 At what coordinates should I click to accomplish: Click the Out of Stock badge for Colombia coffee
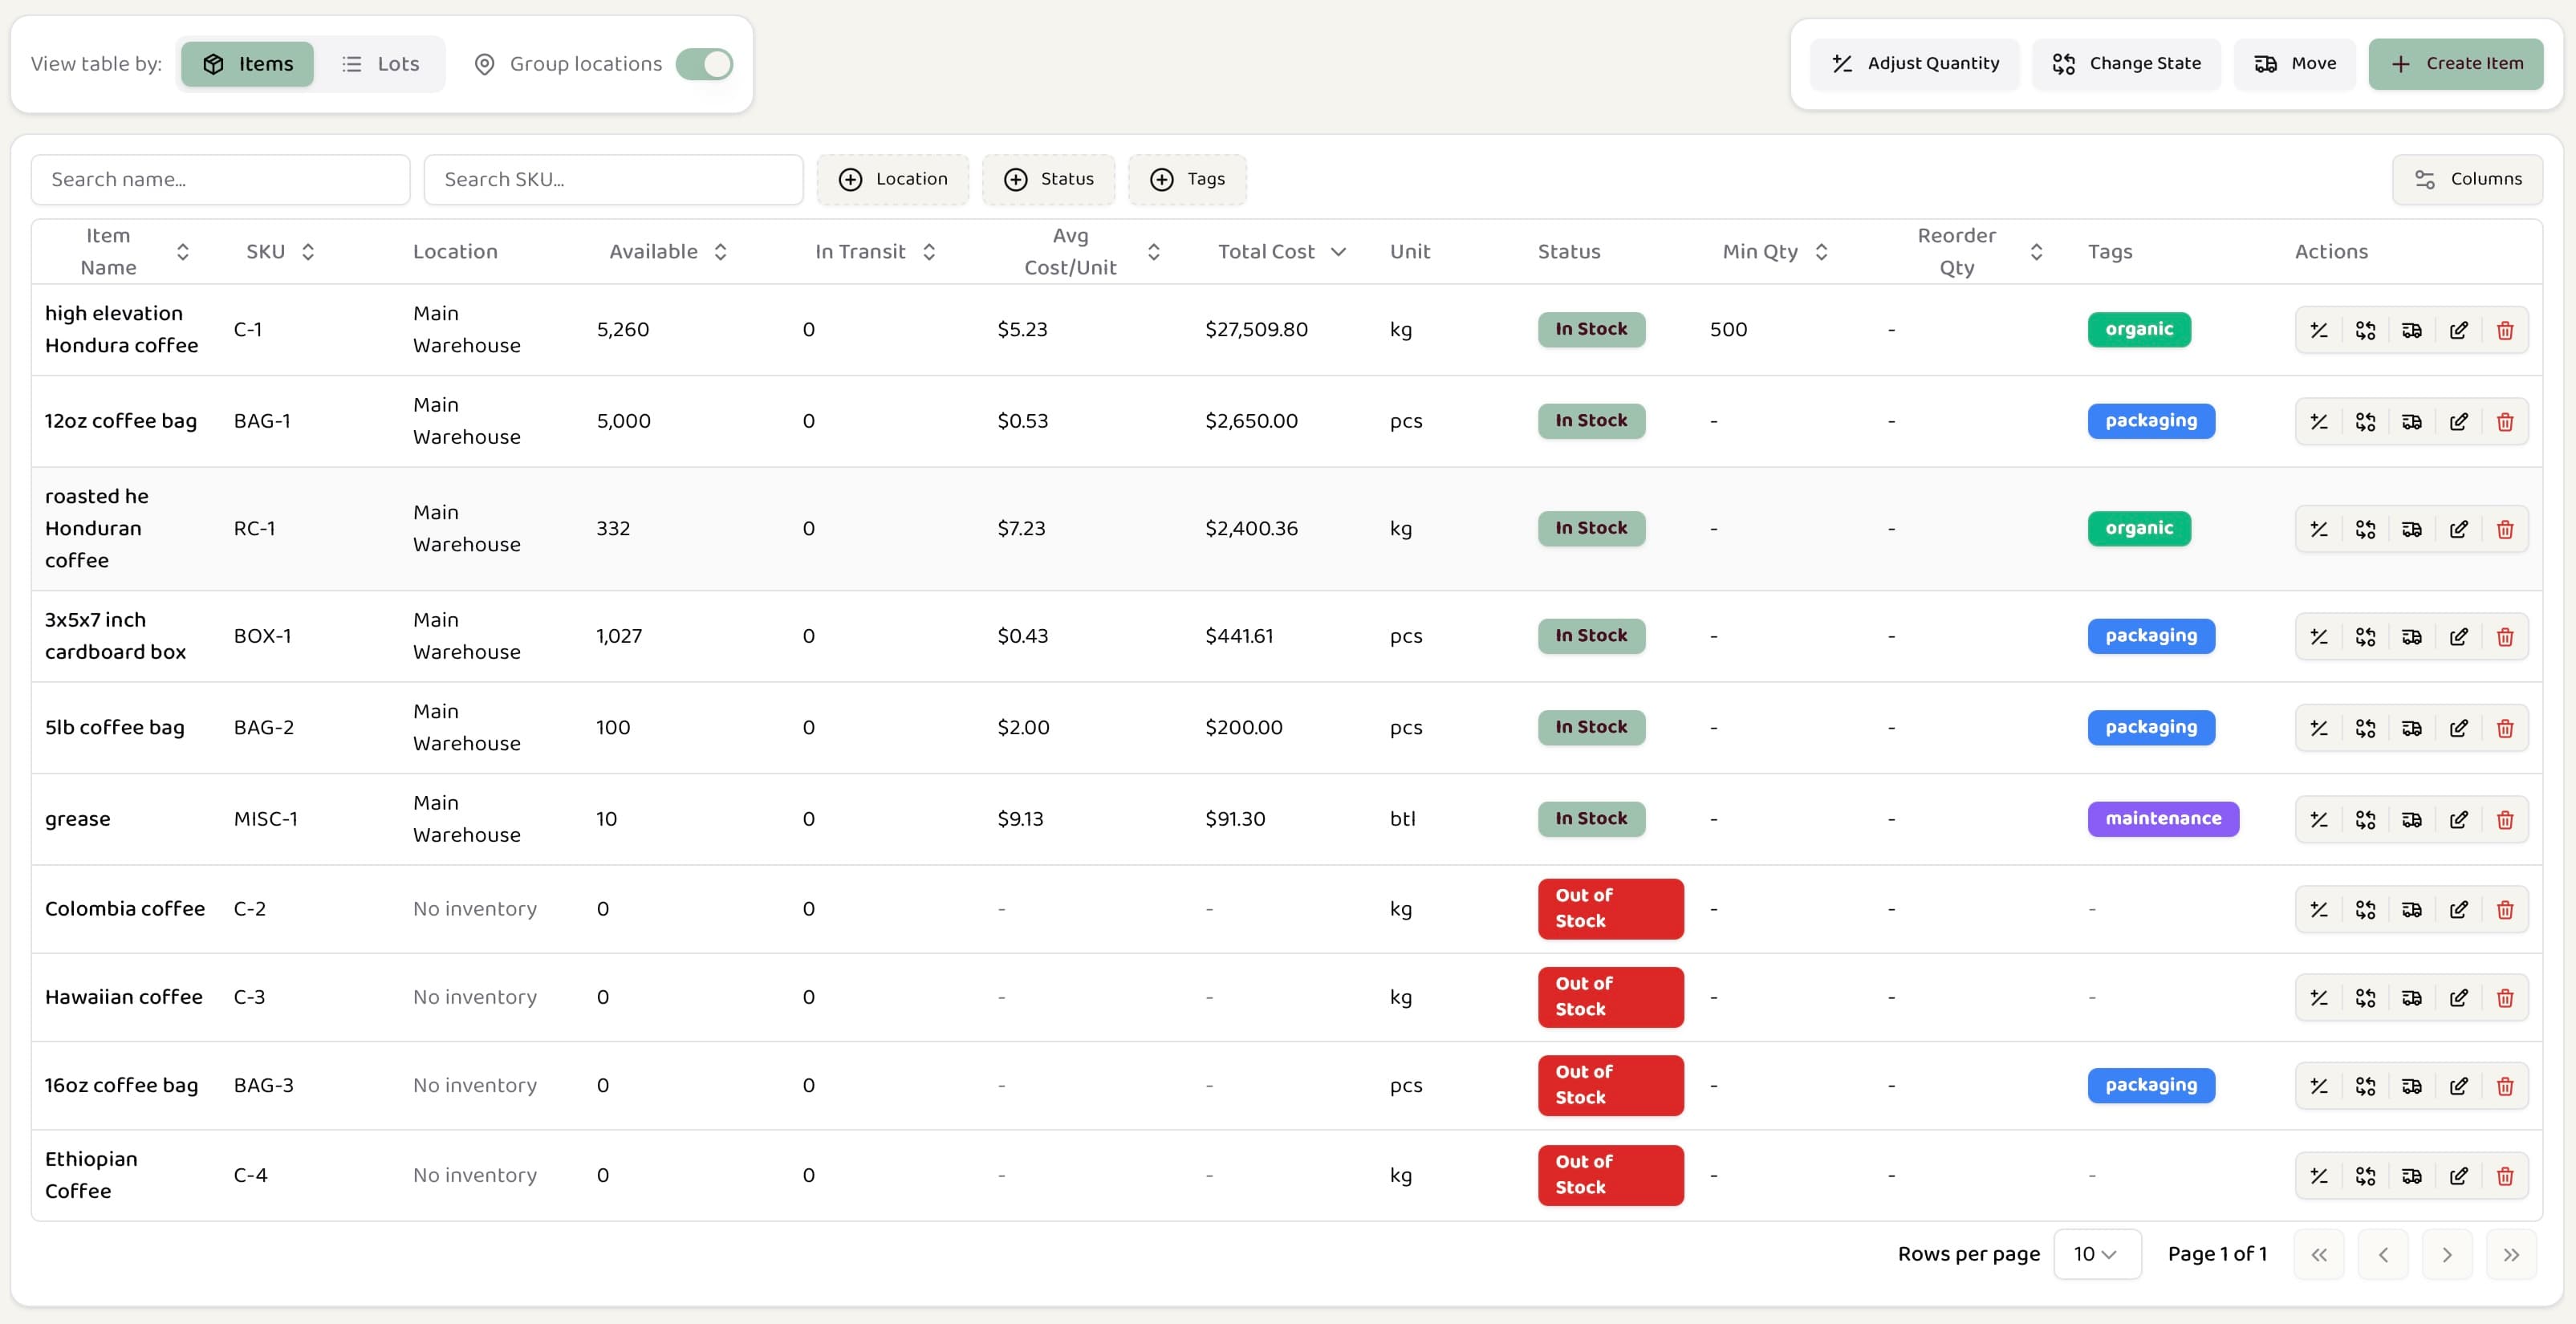point(1609,909)
